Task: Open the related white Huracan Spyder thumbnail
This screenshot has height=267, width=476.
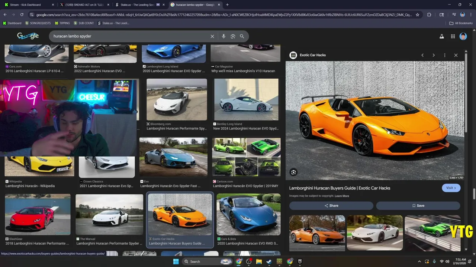Action: 375,233
